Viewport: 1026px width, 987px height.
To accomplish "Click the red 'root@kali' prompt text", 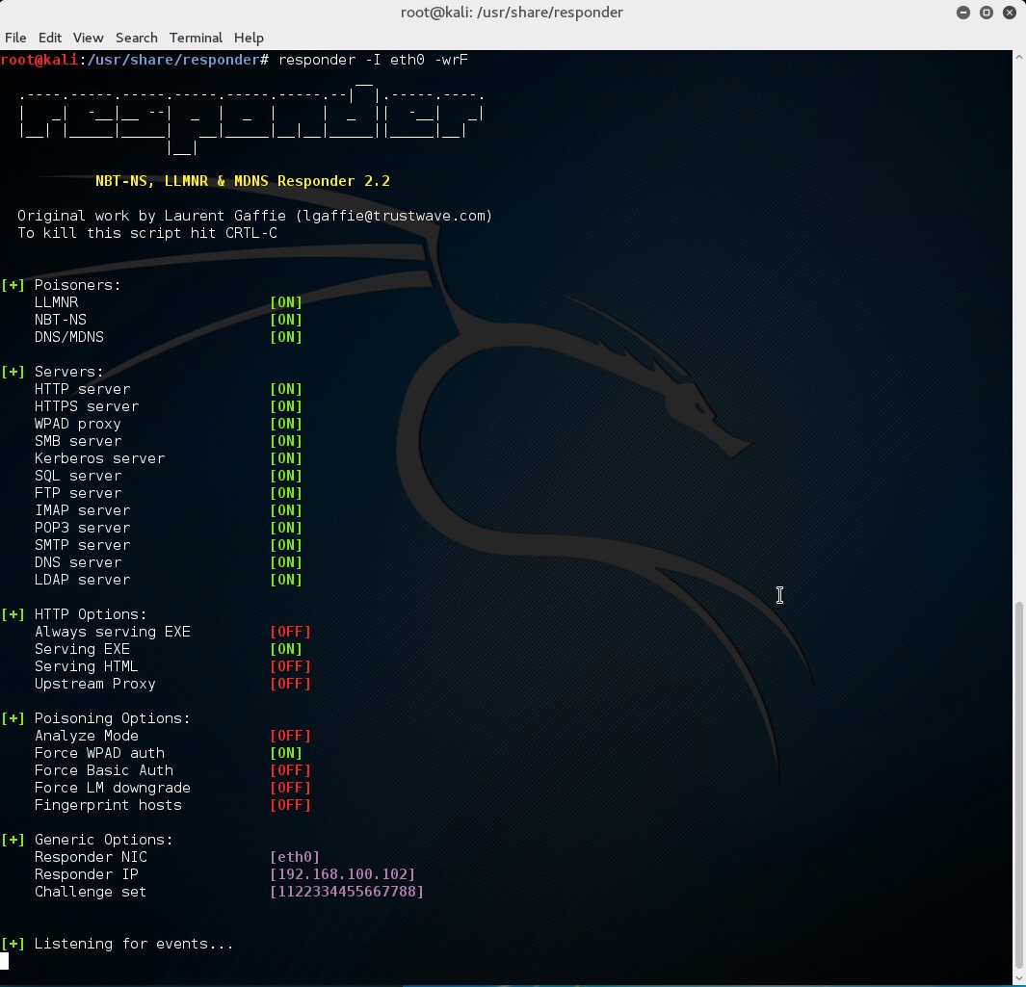I will point(39,60).
